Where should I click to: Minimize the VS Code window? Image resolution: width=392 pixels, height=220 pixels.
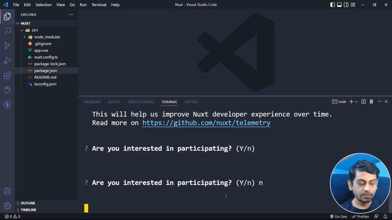point(363,5)
